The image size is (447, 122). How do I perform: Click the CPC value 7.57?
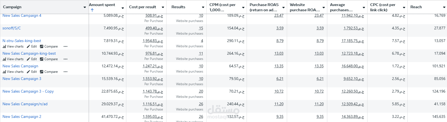(x=399, y=41)
